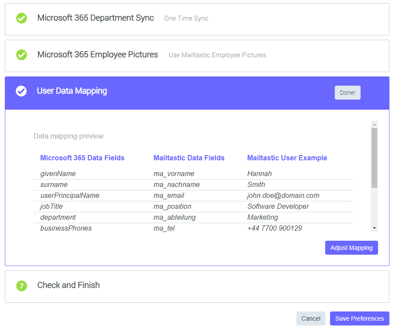
Task: Click the data mapping preview scrollbar thumb
Action: (x=374, y=158)
